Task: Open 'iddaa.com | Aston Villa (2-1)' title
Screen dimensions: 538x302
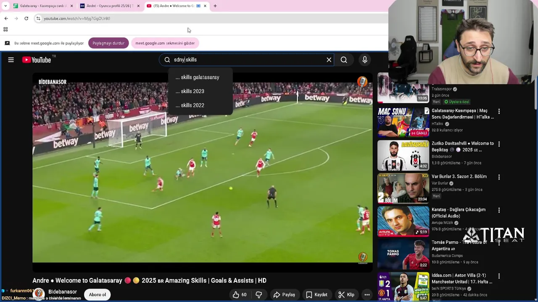Action: coord(462,279)
